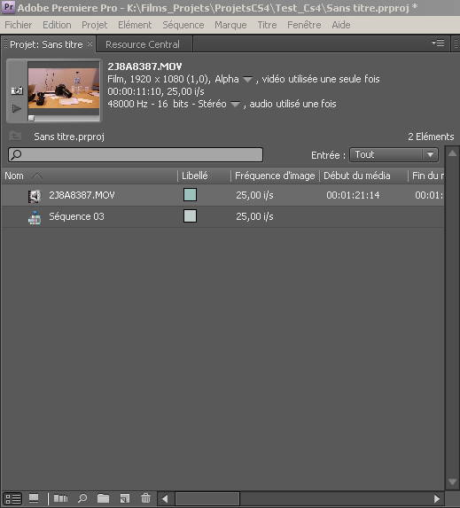Click the 2 Eléments count text
The height and width of the screenshot is (508, 460).
point(431,137)
